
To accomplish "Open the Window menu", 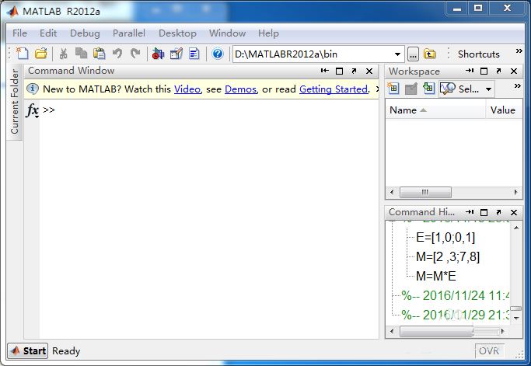I will coord(227,33).
